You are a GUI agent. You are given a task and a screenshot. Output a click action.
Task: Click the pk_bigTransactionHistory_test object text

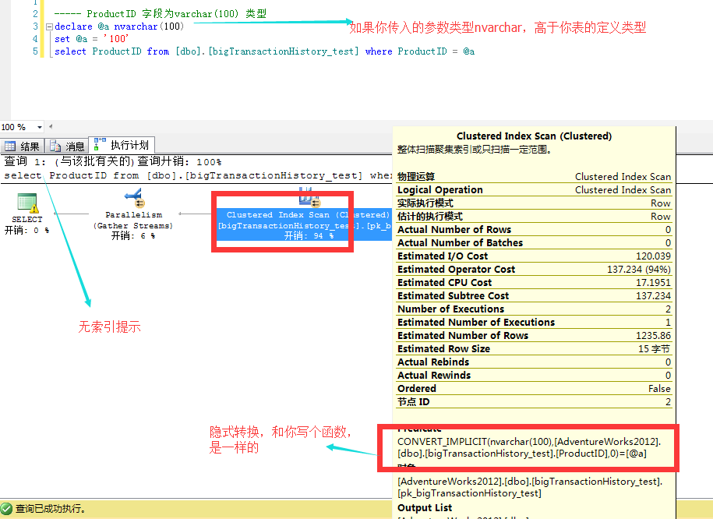(469, 493)
